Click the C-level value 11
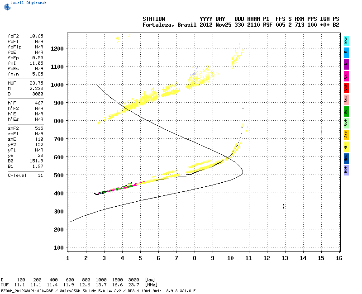Image resolution: width=362 pixels, height=294 pixels. [x=40, y=175]
